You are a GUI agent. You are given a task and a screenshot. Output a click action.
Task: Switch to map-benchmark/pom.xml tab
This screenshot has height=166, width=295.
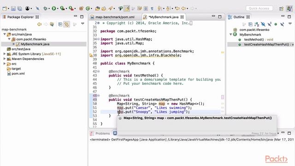(115, 17)
